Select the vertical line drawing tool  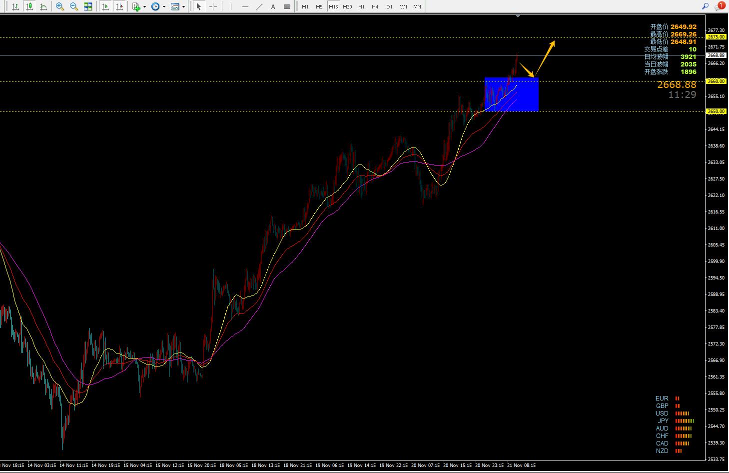click(x=231, y=6)
